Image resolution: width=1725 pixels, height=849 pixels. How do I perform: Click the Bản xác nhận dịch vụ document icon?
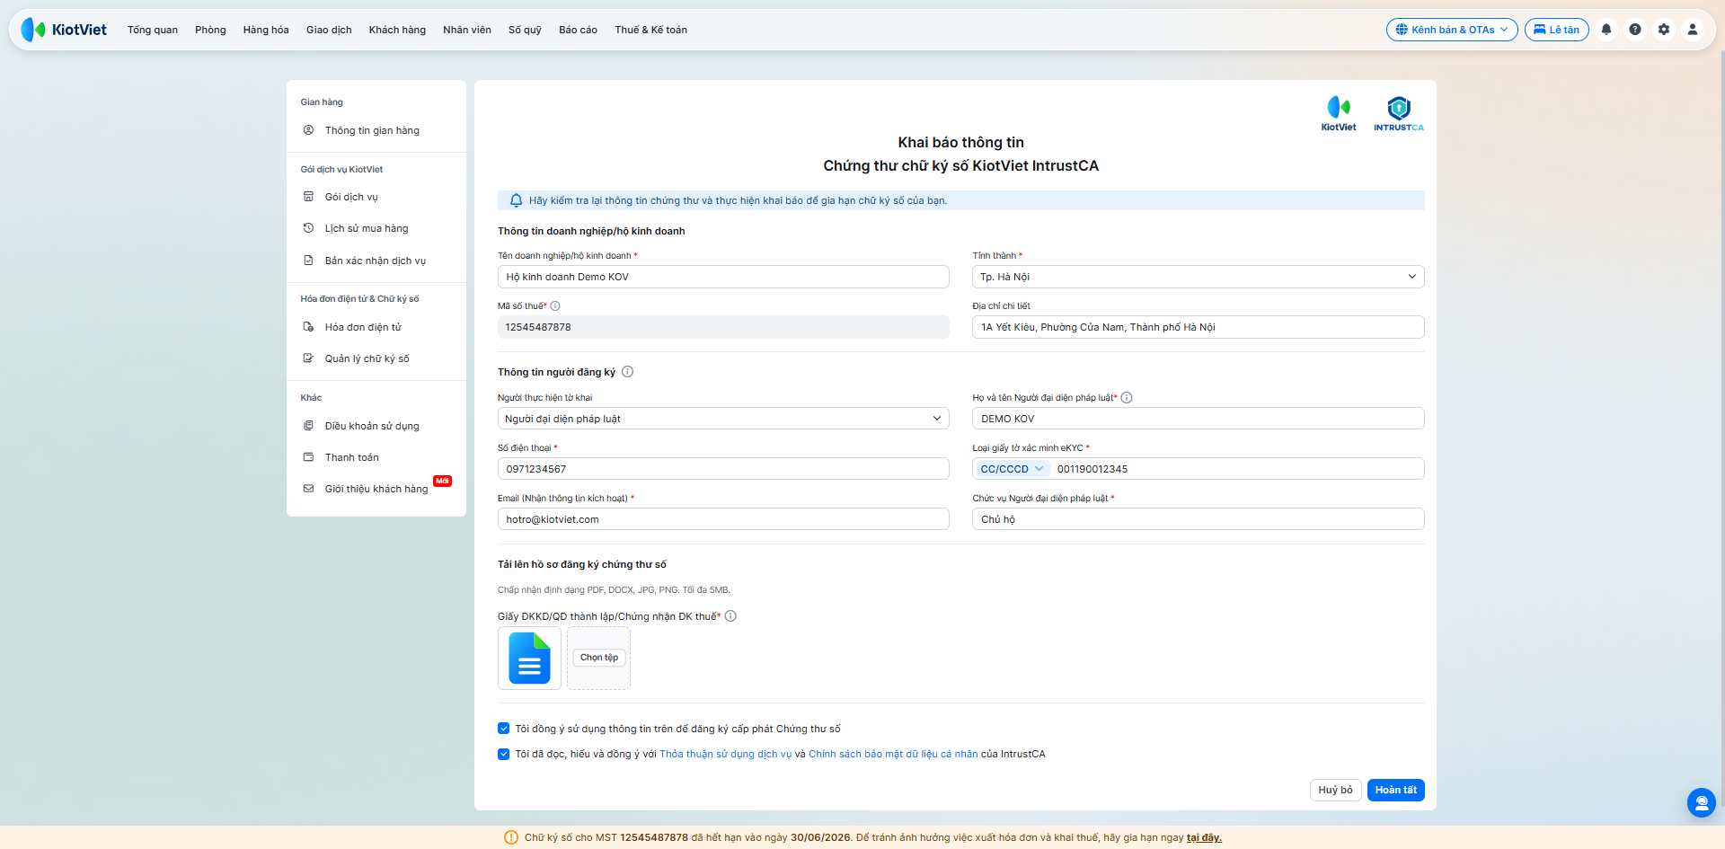[x=308, y=261]
